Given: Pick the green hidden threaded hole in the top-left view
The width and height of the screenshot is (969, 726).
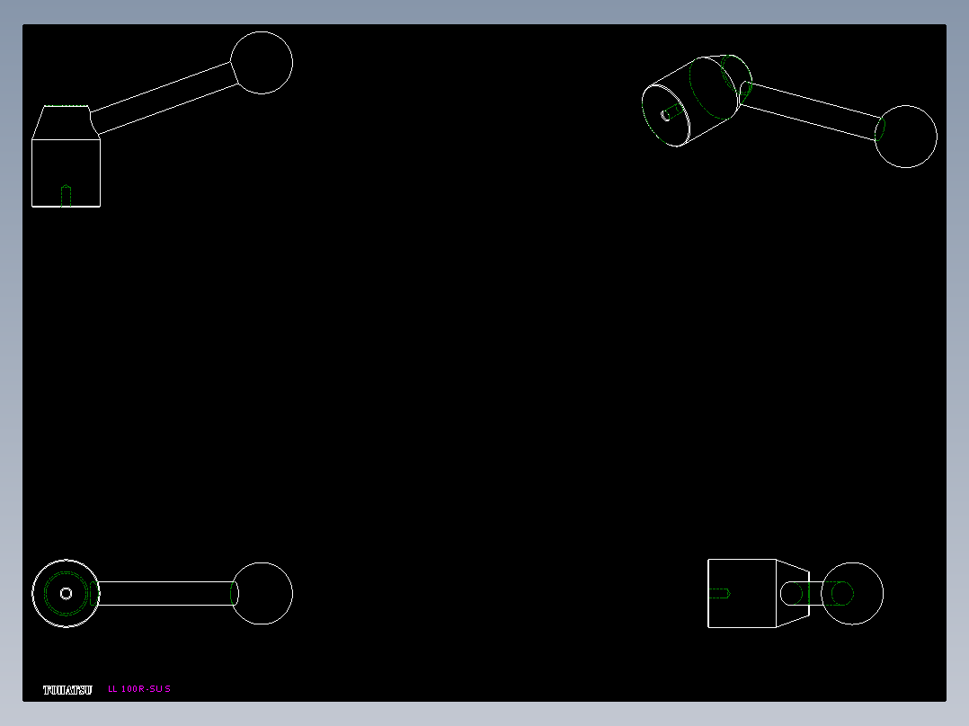Looking at the screenshot, I should [67, 195].
